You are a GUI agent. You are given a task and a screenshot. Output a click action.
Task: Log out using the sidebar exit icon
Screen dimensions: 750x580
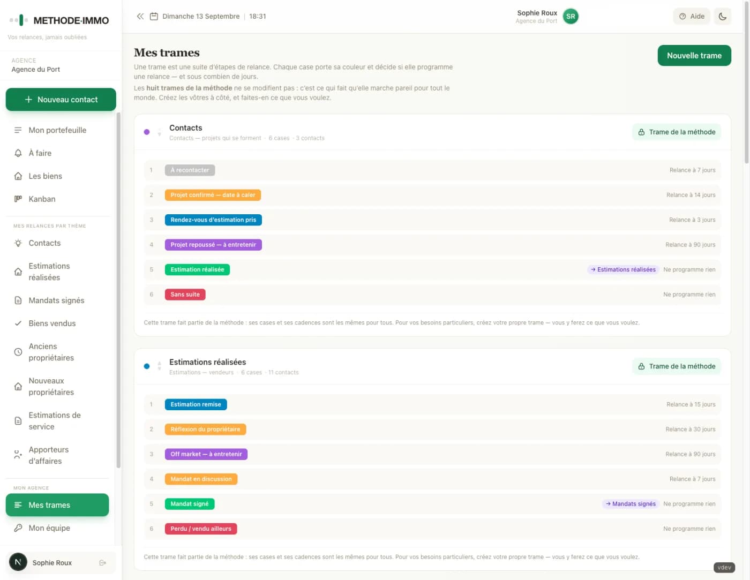click(103, 563)
